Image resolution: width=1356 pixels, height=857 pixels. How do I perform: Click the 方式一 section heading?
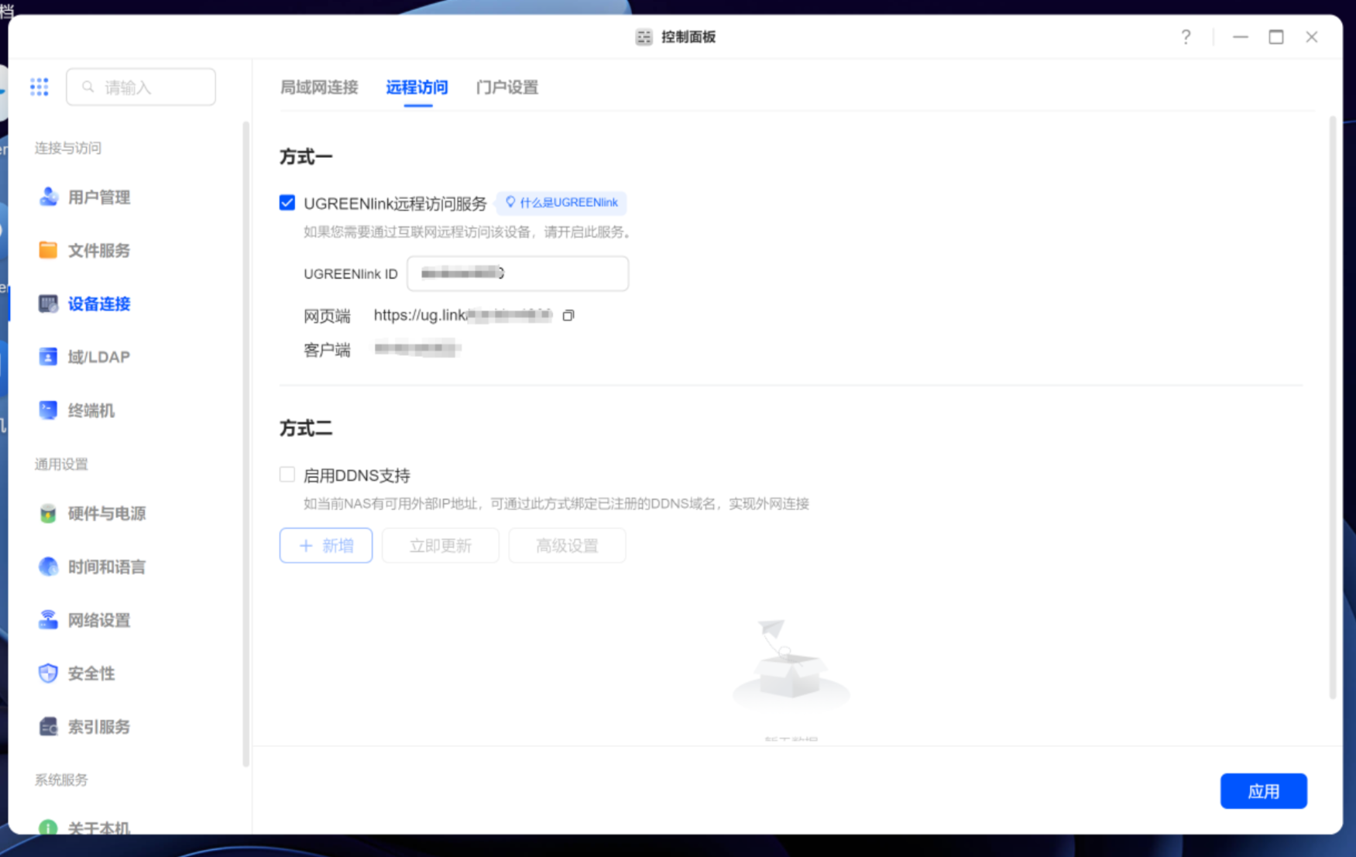click(x=306, y=157)
